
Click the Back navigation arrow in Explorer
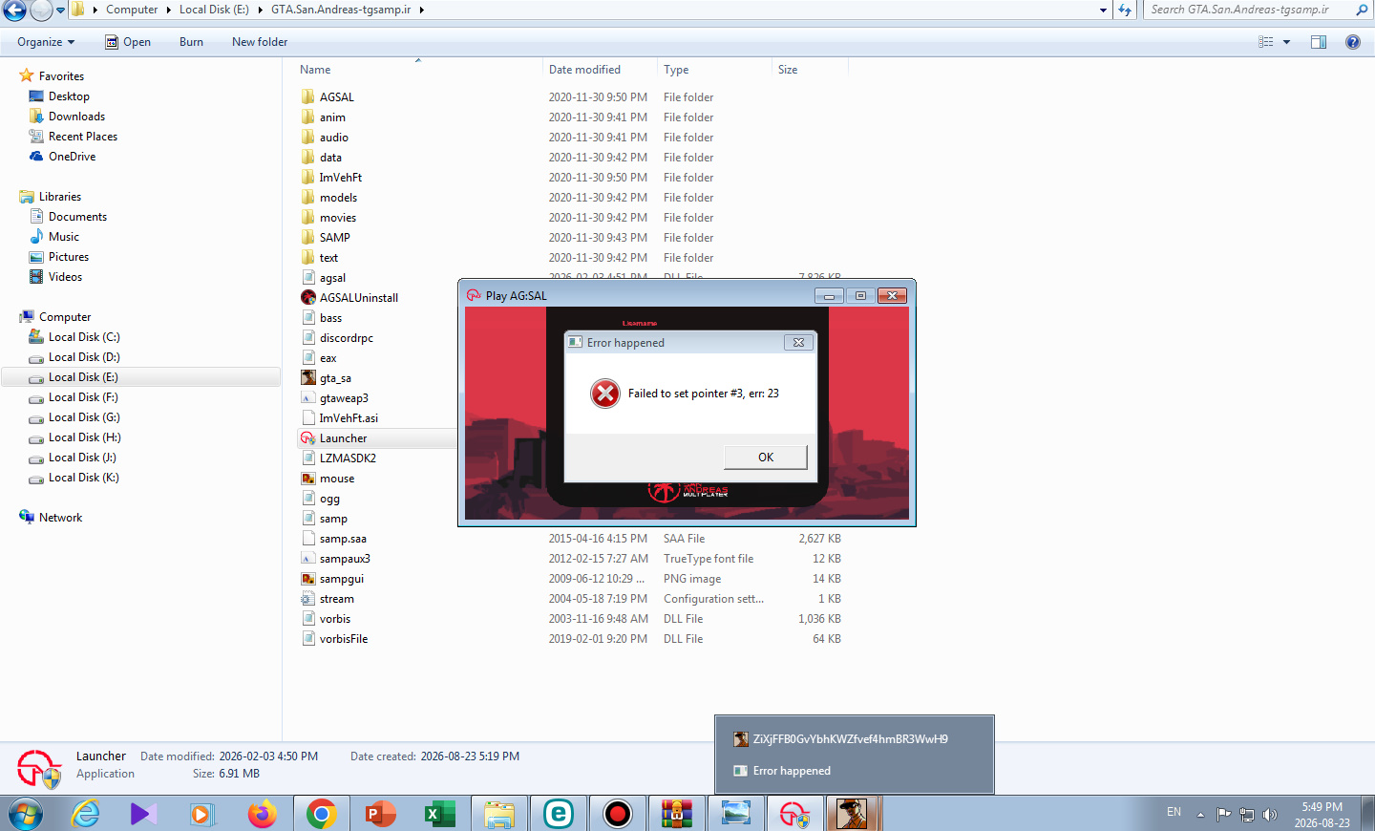click(14, 11)
